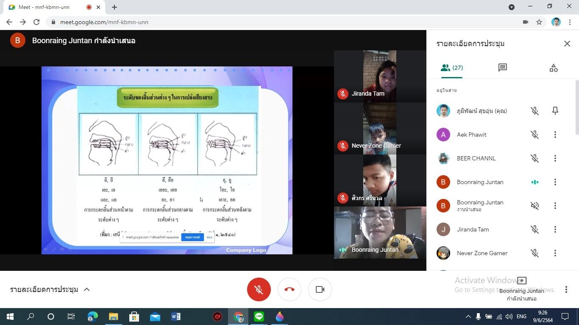Close the meeting details side panel
This screenshot has height=325, width=579.
[567, 44]
